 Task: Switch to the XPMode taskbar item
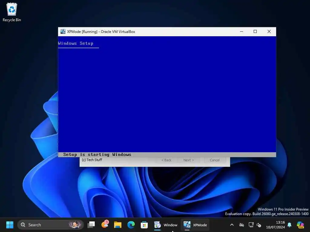(195, 225)
